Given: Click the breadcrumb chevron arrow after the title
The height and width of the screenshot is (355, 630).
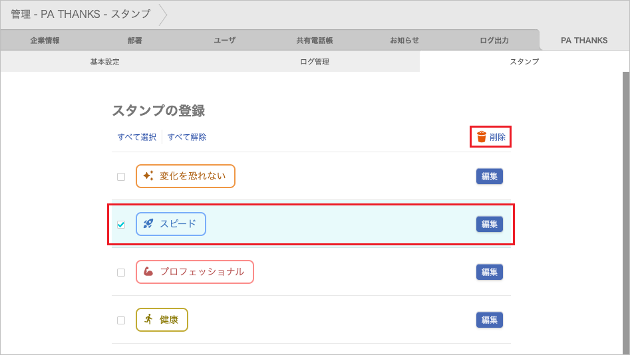Looking at the screenshot, I should (x=163, y=15).
